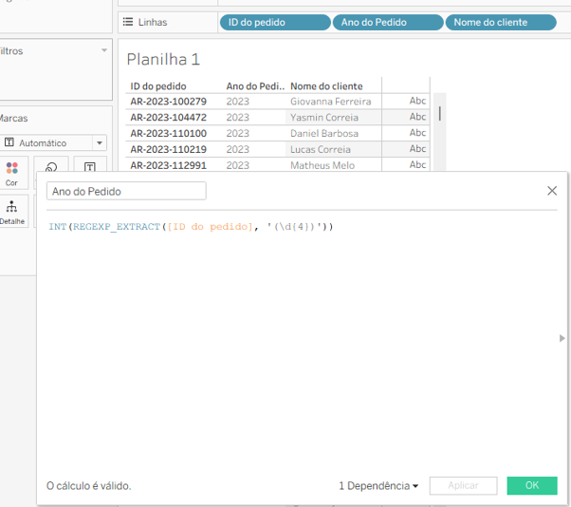Close the calculation editor dialog
Image resolution: width=571 pixels, height=507 pixels.
552,191
